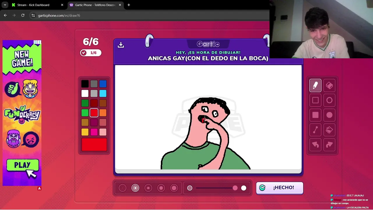373x210 pixels.
Task: Pick the dark gray color swatch
Action: [x=94, y=84]
